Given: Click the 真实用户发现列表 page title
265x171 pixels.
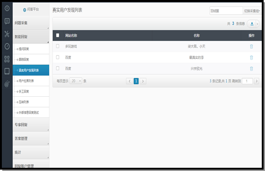Looking at the screenshot, I should [x=67, y=10].
